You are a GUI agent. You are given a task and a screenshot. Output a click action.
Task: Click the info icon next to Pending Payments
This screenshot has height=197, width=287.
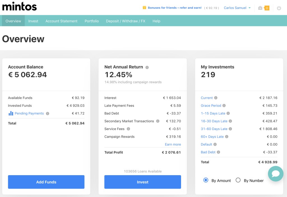click(48, 113)
